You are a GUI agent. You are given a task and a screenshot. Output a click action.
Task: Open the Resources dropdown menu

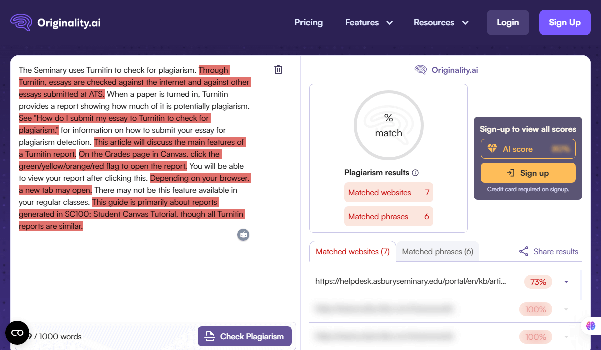[441, 22]
